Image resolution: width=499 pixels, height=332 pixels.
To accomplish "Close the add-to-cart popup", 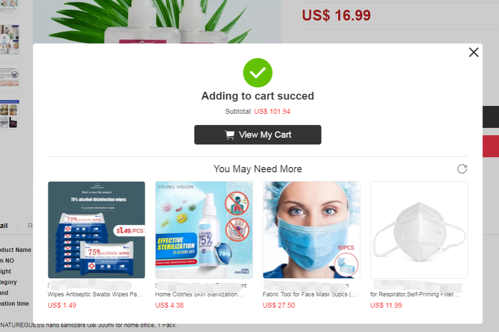I will point(474,52).
